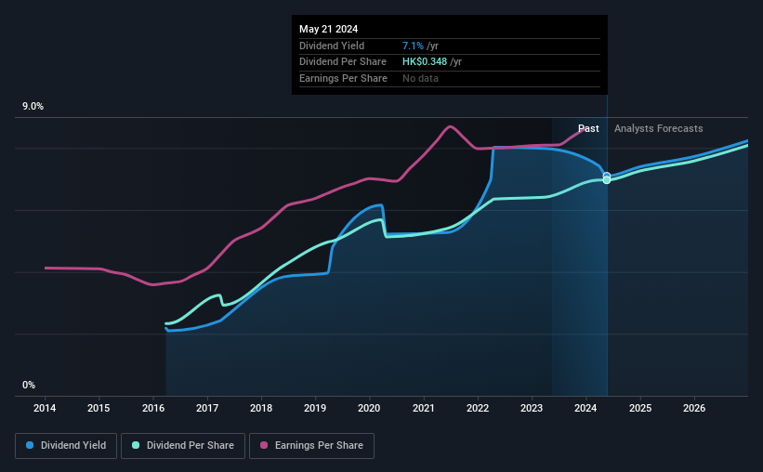The height and width of the screenshot is (472, 763).
Task: Click the Past label in the chart
Action: pos(588,128)
